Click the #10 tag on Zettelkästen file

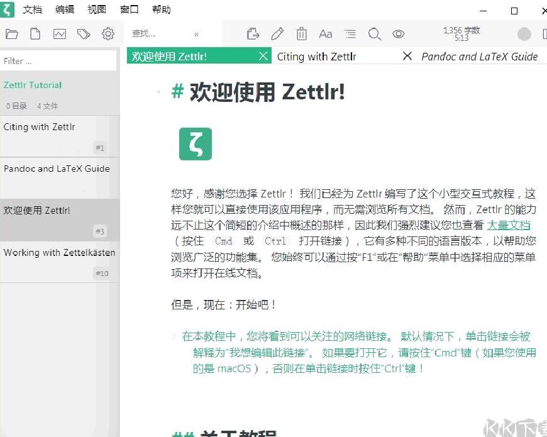102,273
